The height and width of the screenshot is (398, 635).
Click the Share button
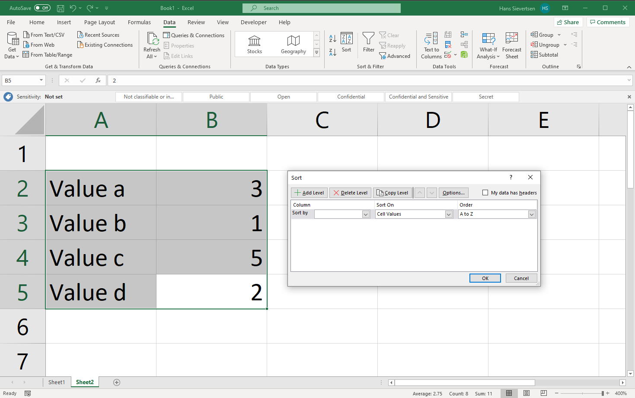568,22
